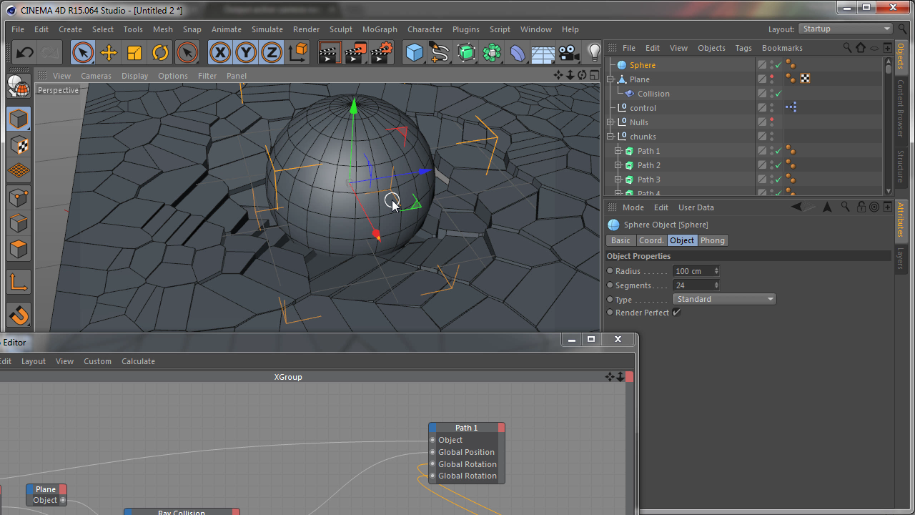Switch to Texture mode
The width and height of the screenshot is (915, 515).
19,145
